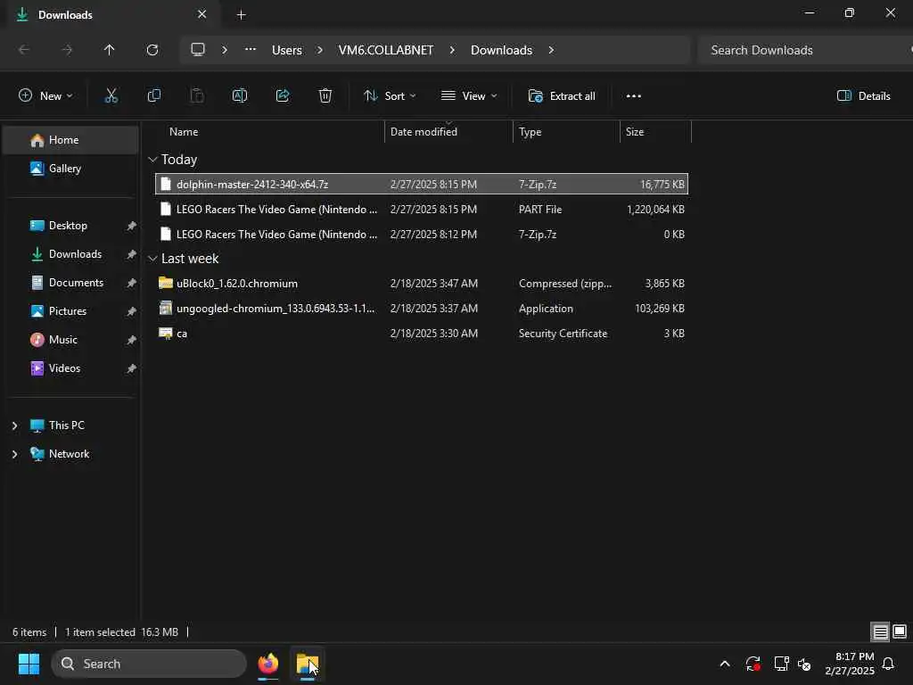This screenshot has width=913, height=685.
Task: Open Firefox from the taskbar
Action: tap(267, 664)
